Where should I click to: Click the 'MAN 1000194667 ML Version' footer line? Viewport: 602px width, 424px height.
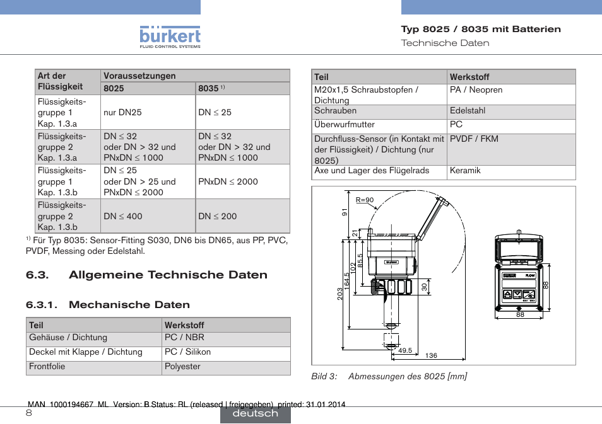point(187,404)
